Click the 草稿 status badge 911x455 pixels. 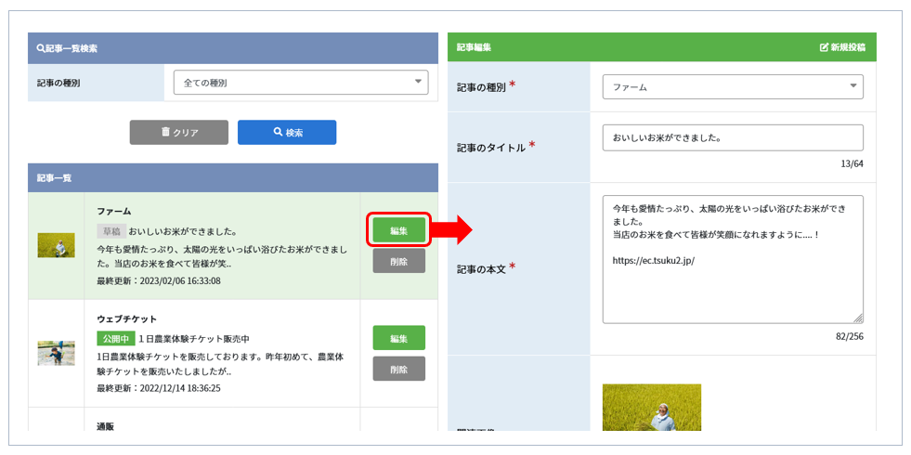pyautogui.click(x=111, y=231)
